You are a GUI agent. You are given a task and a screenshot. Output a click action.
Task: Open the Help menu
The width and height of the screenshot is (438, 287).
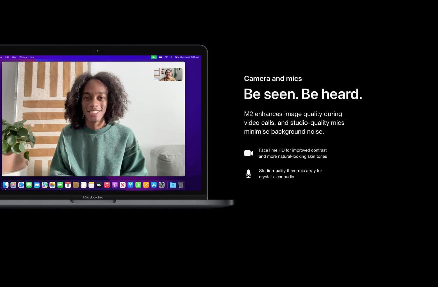pos(32,57)
